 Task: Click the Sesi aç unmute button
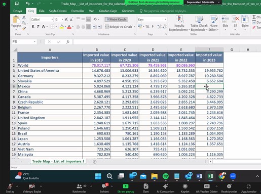click(10, 188)
